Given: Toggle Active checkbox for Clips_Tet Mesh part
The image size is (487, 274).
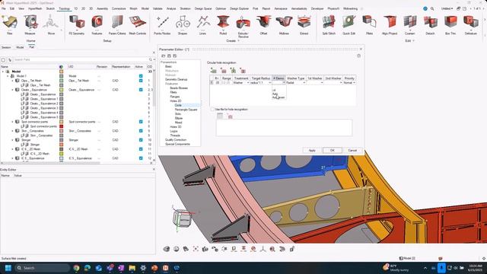Looking at the screenshot, I should click(x=141, y=81).
